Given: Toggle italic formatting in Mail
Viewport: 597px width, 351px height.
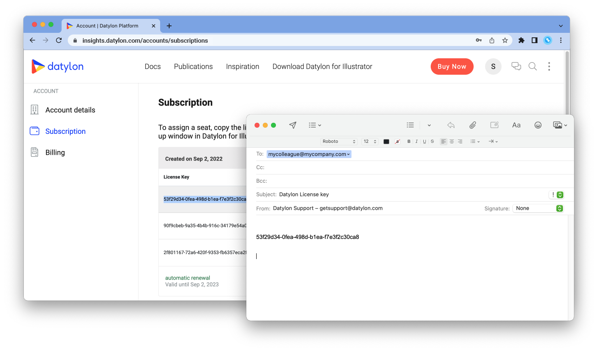Looking at the screenshot, I should click(x=416, y=141).
